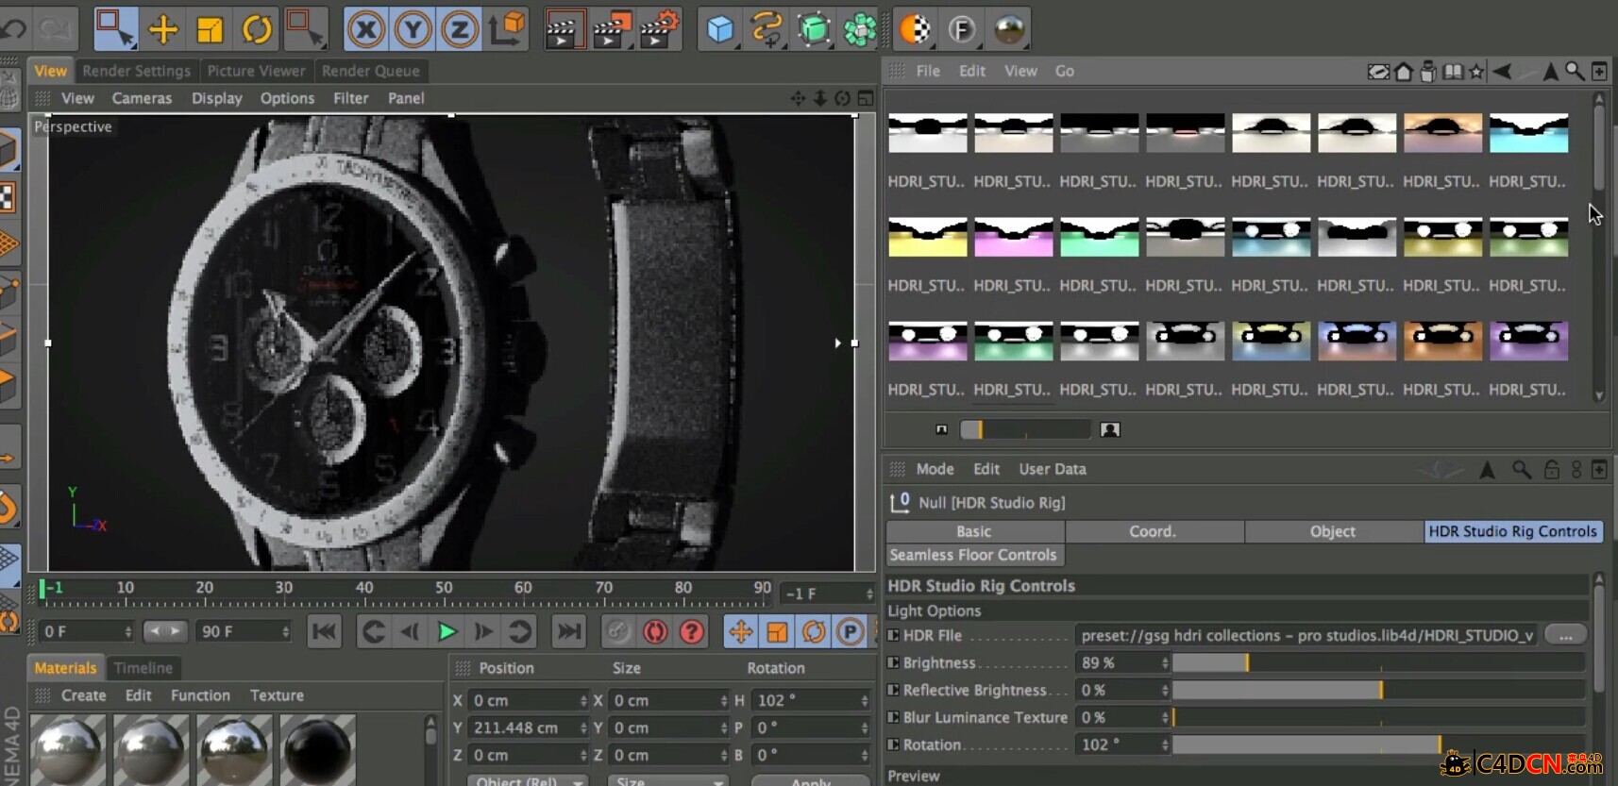The width and height of the screenshot is (1618, 786).
Task: Click Brightness 89 % stepper arrows
Action: tap(1165, 662)
